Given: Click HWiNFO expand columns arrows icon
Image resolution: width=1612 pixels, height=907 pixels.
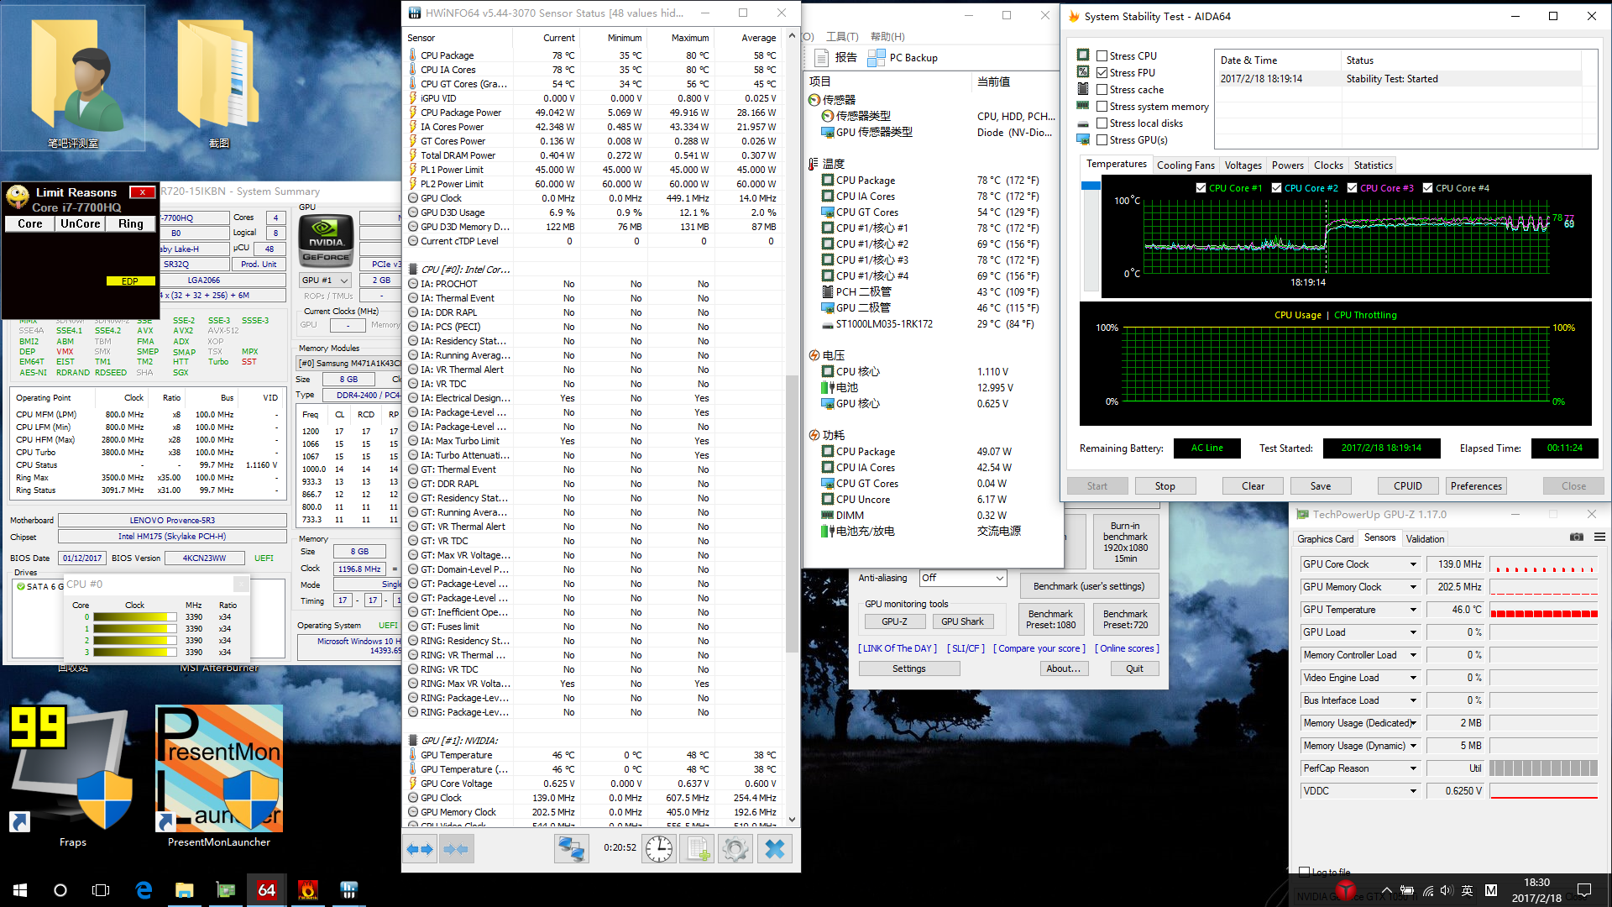Looking at the screenshot, I should pos(421,849).
